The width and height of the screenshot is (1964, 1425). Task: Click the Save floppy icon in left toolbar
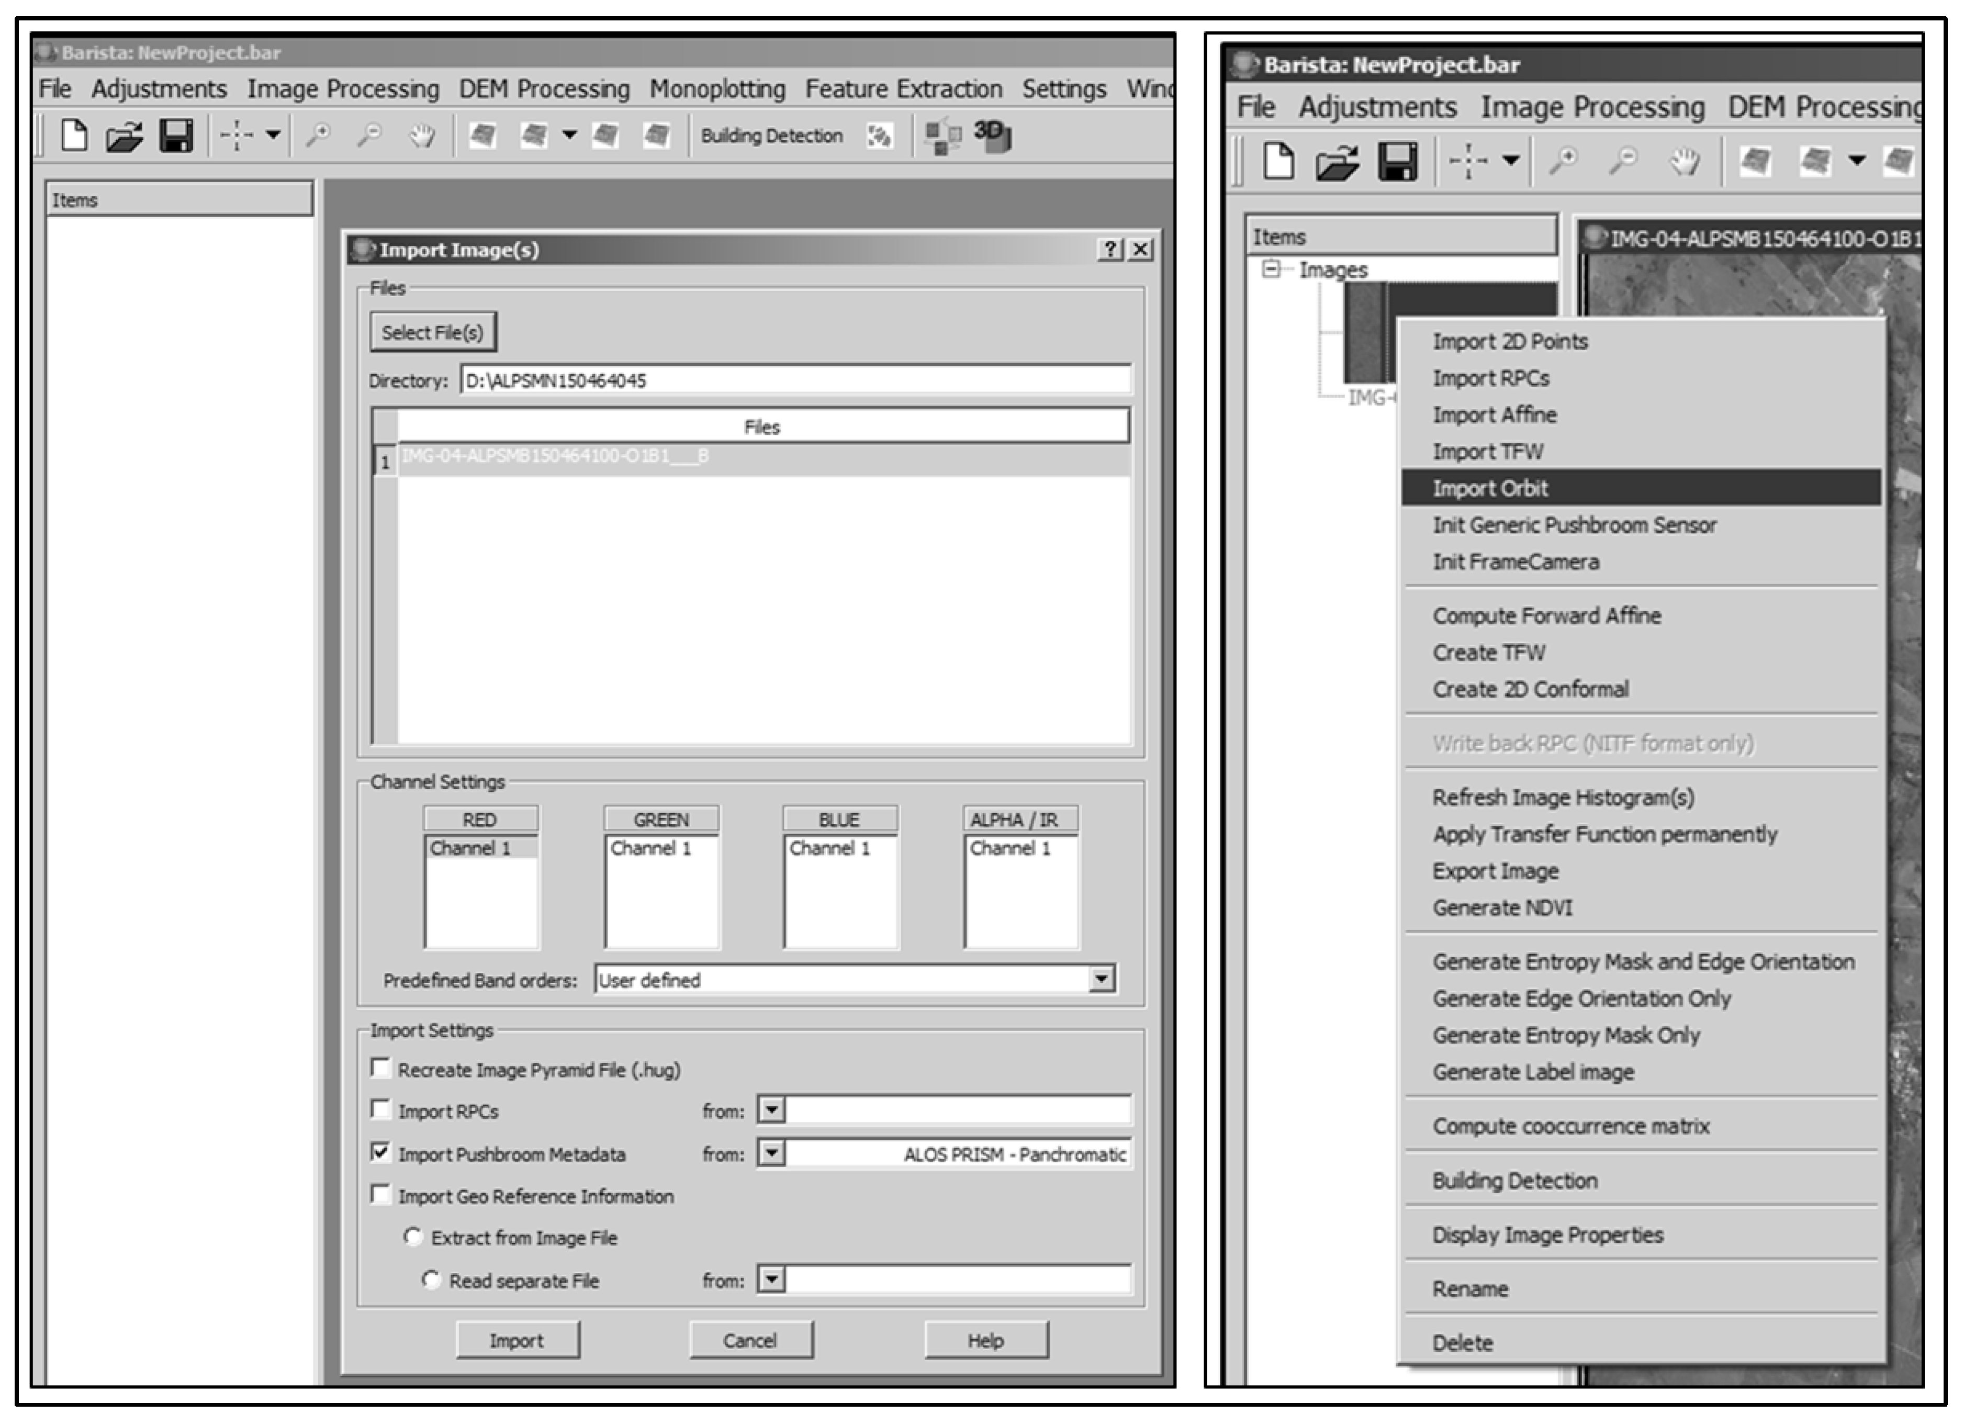(176, 136)
